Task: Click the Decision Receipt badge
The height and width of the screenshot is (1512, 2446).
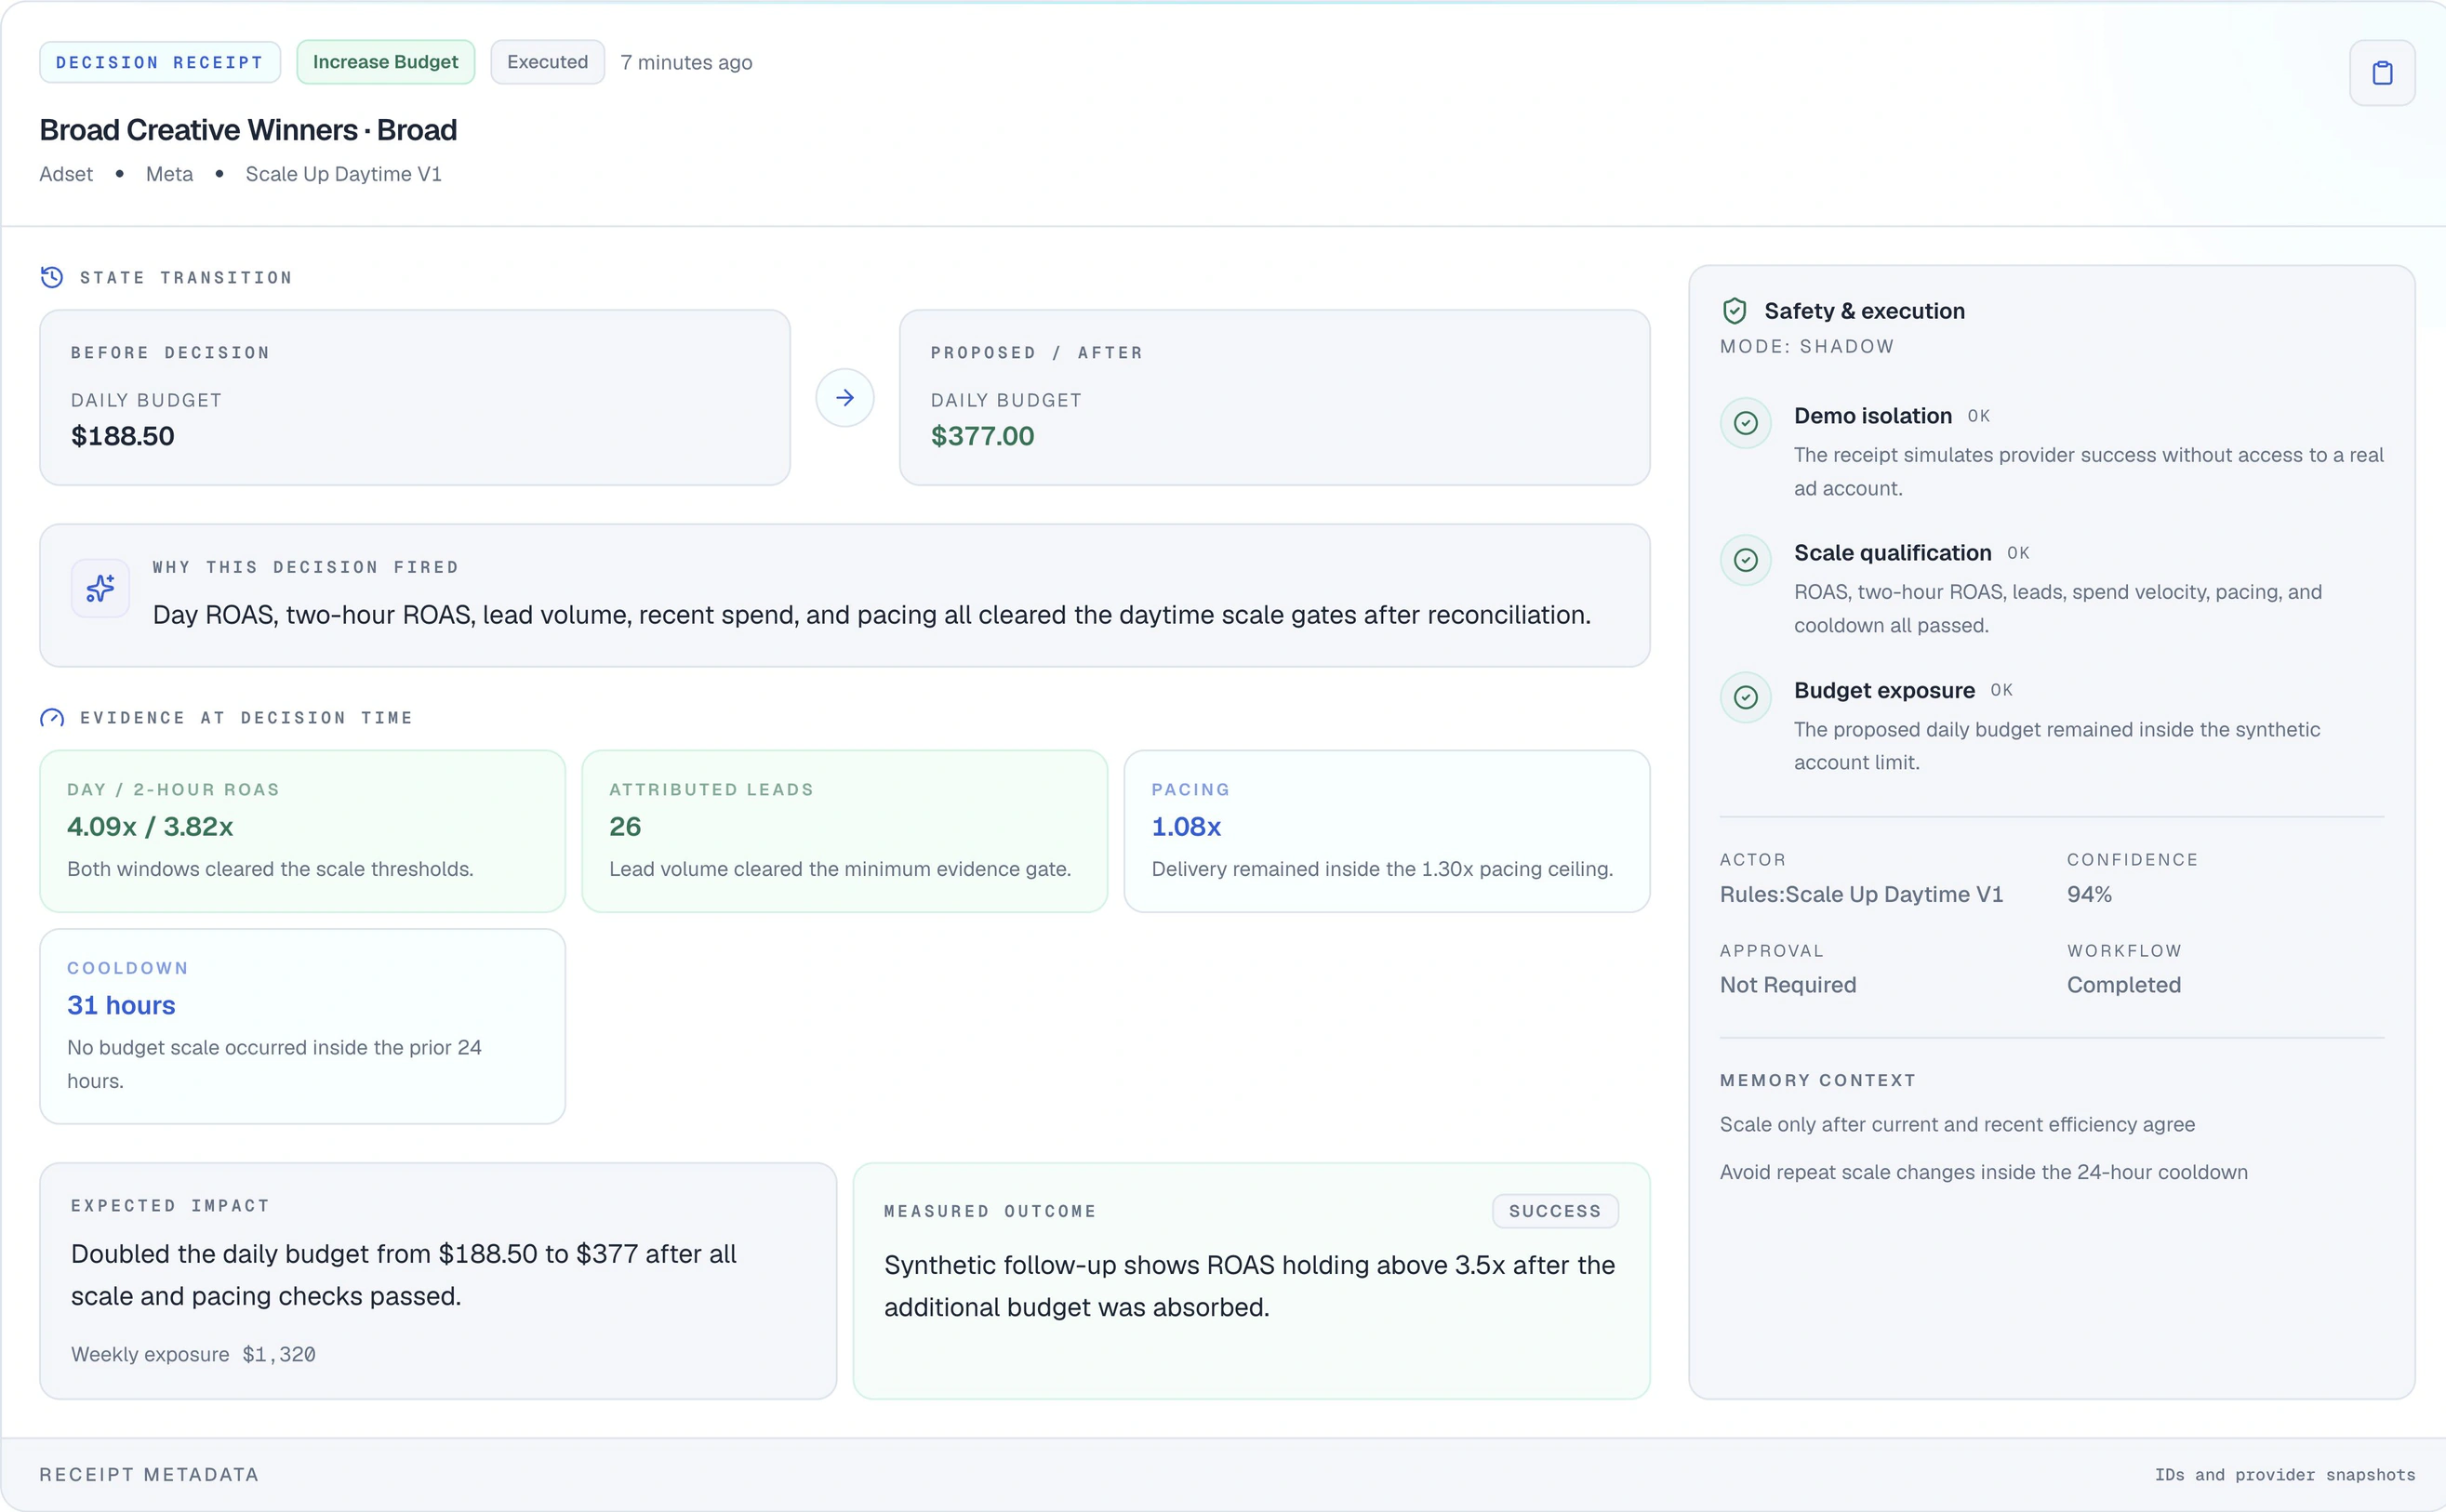Action: 160,62
